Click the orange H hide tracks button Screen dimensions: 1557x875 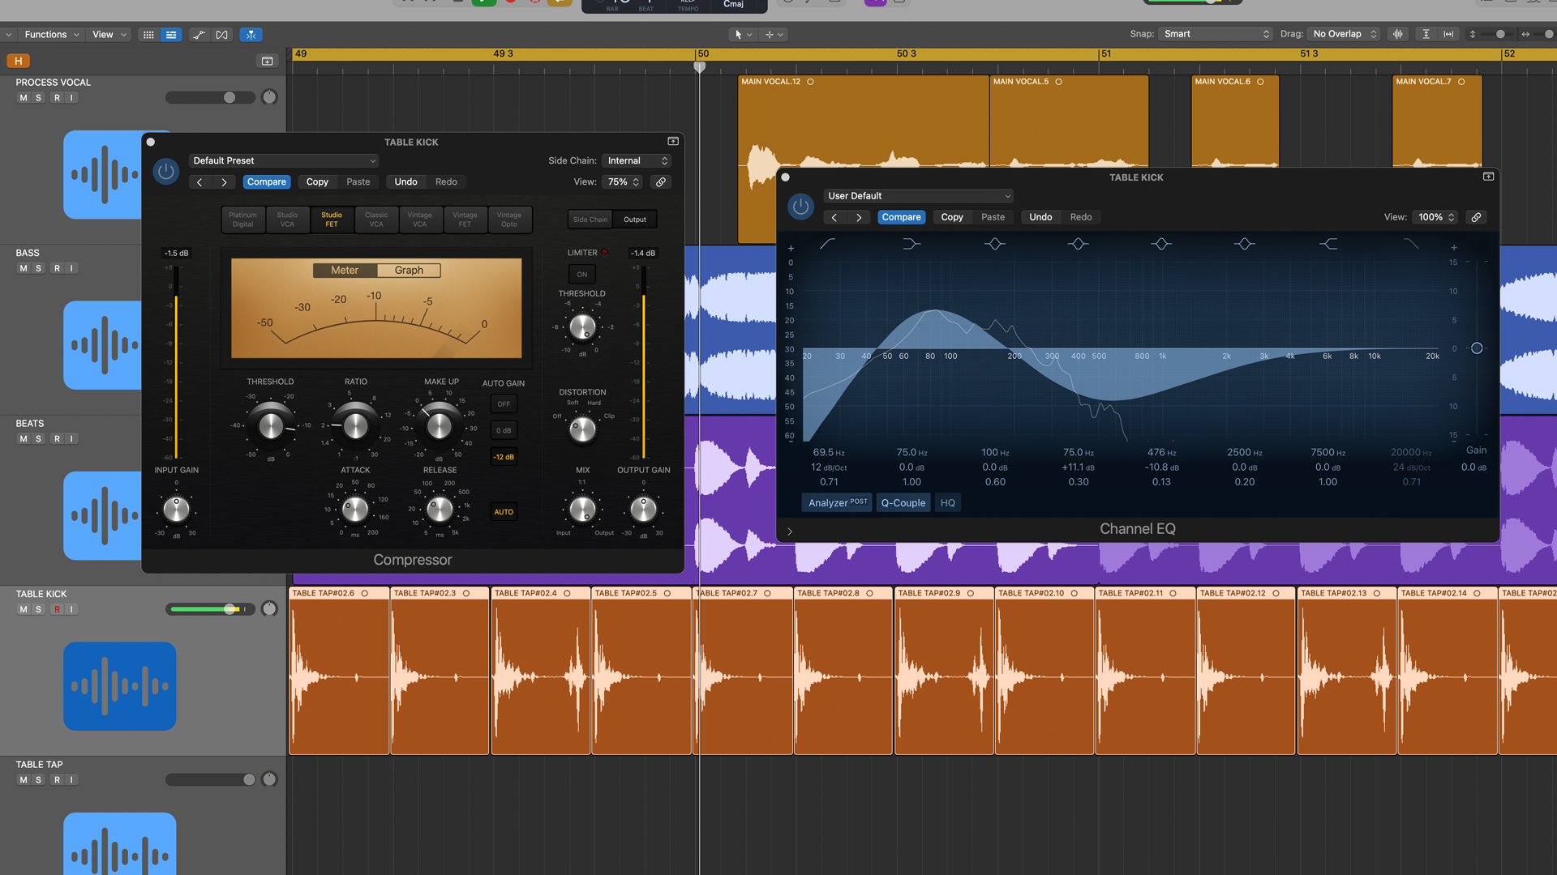click(18, 61)
